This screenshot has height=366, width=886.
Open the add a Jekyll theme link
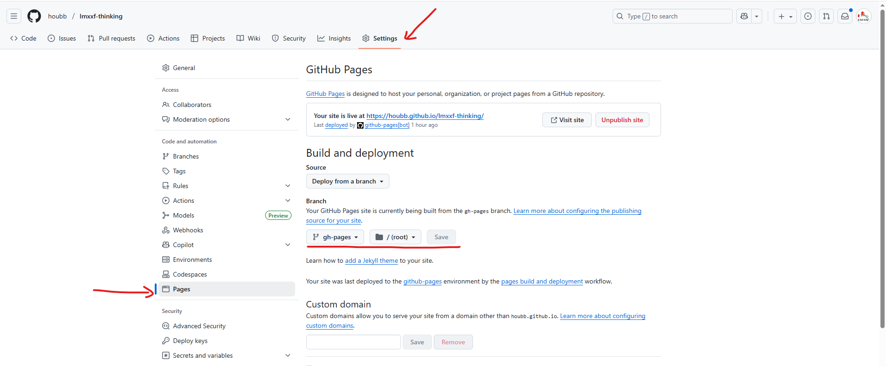tap(371, 260)
